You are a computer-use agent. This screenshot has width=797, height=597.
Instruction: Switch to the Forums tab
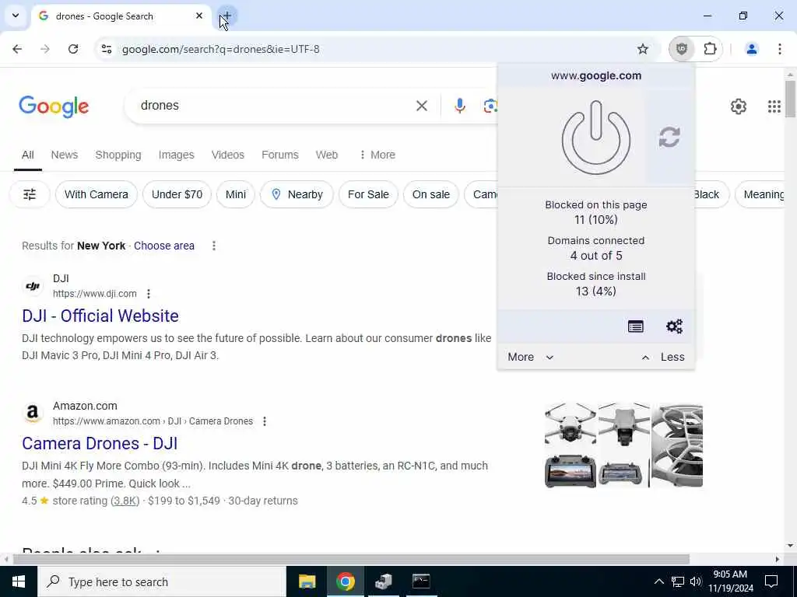click(280, 155)
